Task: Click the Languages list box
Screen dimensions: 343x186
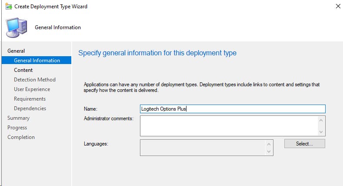Action: [203, 148]
